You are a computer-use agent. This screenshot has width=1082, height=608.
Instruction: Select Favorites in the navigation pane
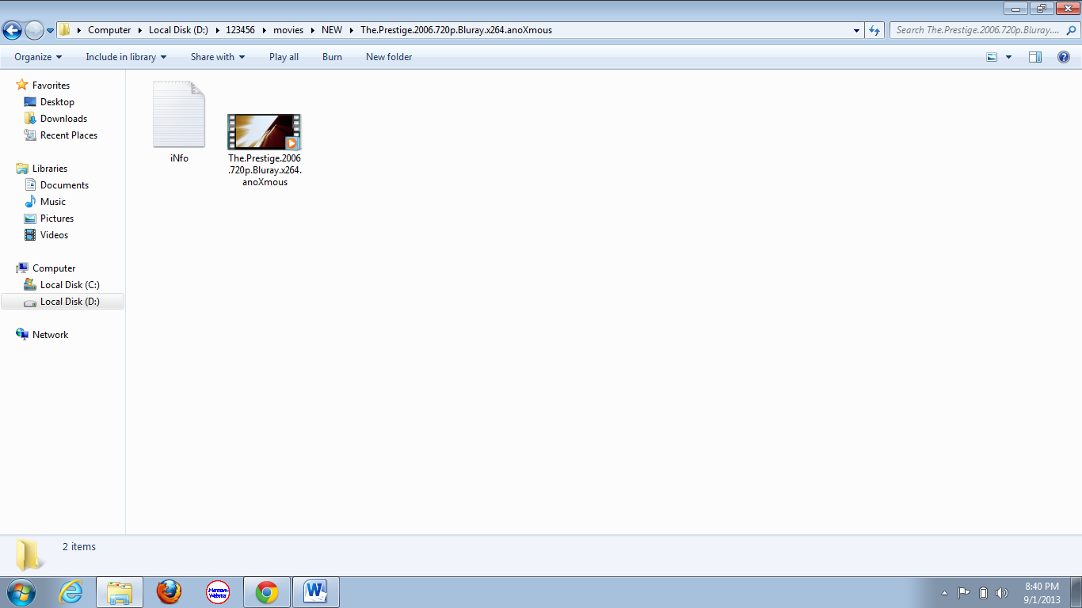(x=51, y=85)
